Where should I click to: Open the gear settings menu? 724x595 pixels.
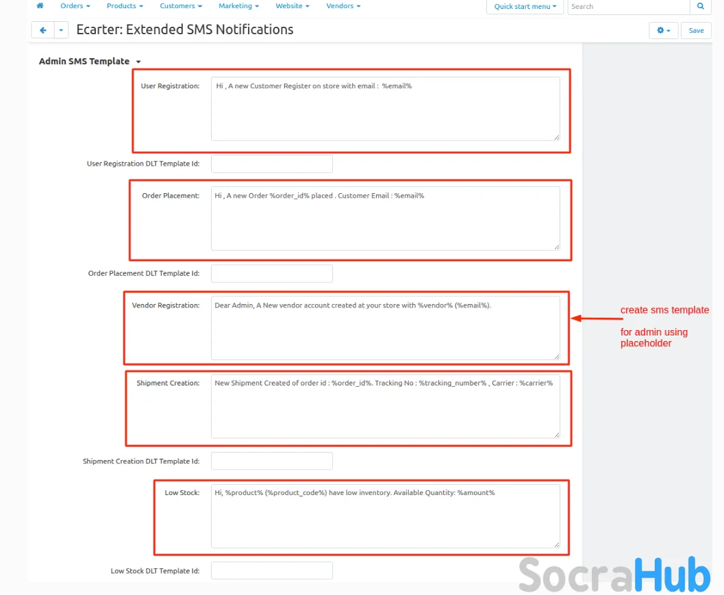(663, 30)
